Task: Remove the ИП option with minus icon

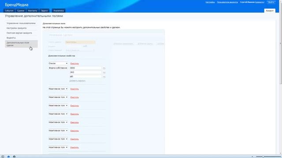Action: [x=104, y=77]
